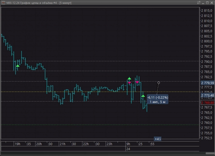The height and width of the screenshot is (156, 215).
Task: Maximize the MXI-12.24 chart window
Action: point(207,3)
